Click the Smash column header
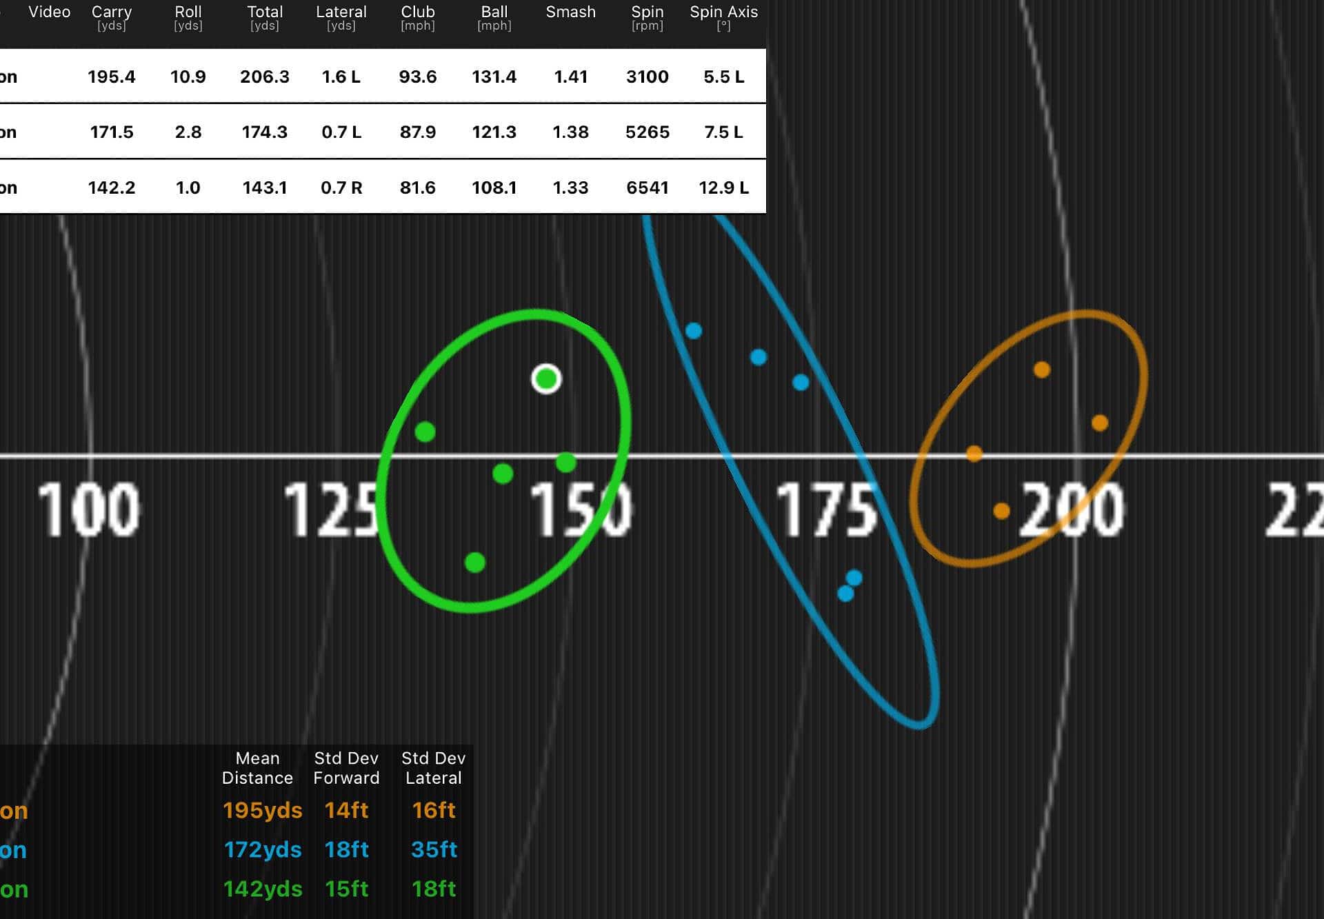This screenshot has width=1324, height=919. (x=570, y=12)
